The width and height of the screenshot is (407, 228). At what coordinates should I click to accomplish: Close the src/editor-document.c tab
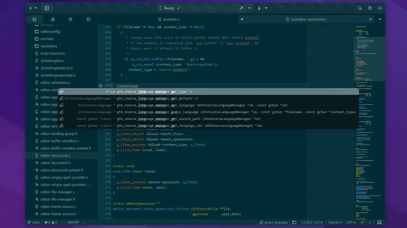coord(371,19)
